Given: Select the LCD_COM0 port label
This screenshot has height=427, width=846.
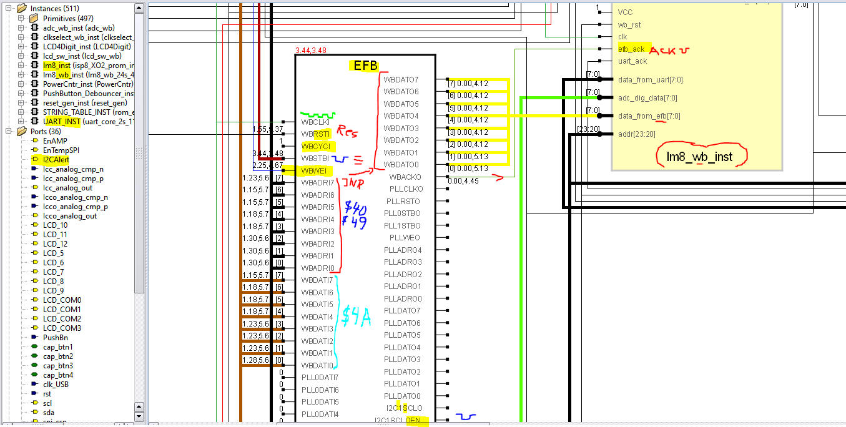Looking at the screenshot, I should pyautogui.click(x=62, y=300).
